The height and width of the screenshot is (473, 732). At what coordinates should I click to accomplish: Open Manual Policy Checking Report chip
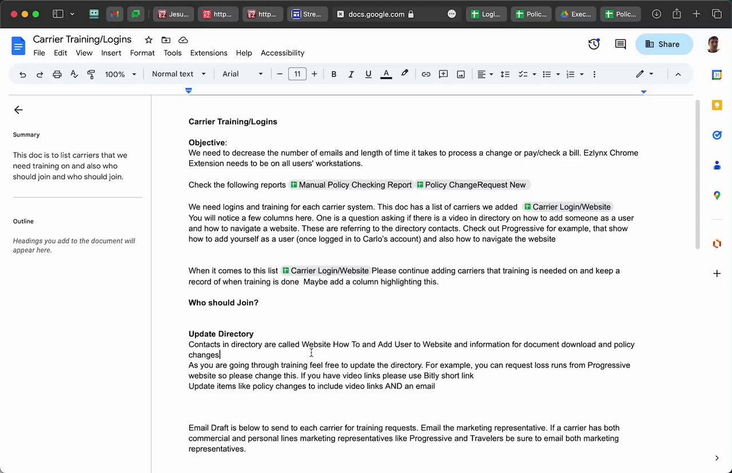tap(351, 185)
